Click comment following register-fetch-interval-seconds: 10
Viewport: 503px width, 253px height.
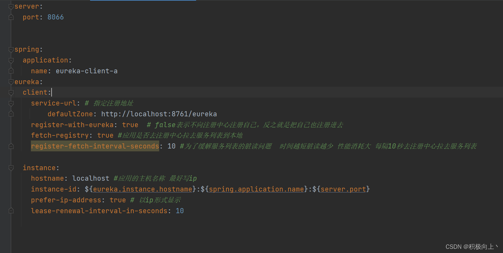328,146
